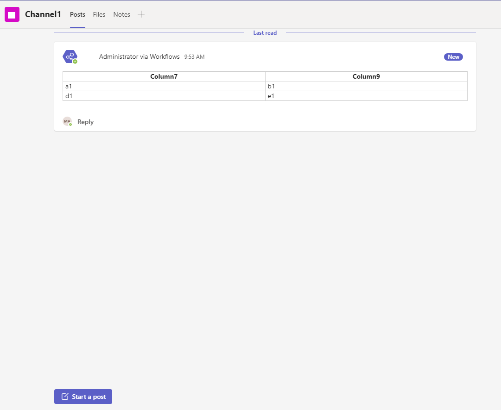
Task: Select table cell b1
Action: [366, 86]
